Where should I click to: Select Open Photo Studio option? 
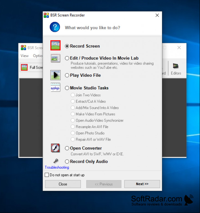73,133
